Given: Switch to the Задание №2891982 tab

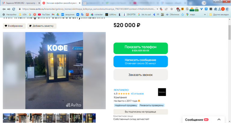Looking at the screenshot, I should point(21,3).
